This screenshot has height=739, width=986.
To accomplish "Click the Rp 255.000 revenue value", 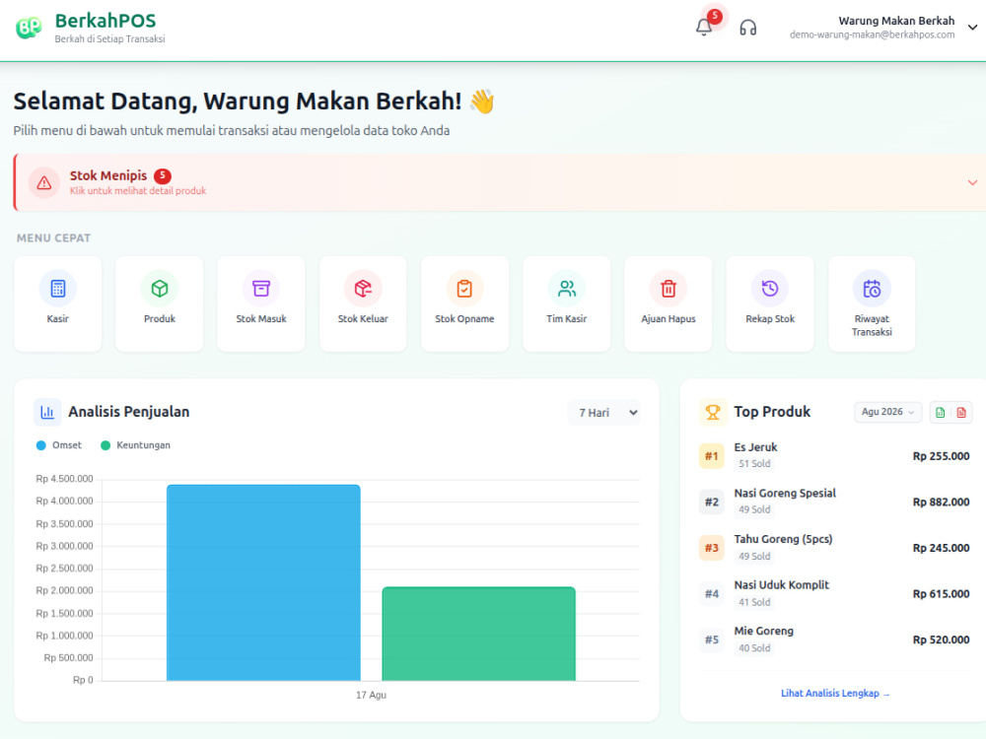I will [941, 456].
